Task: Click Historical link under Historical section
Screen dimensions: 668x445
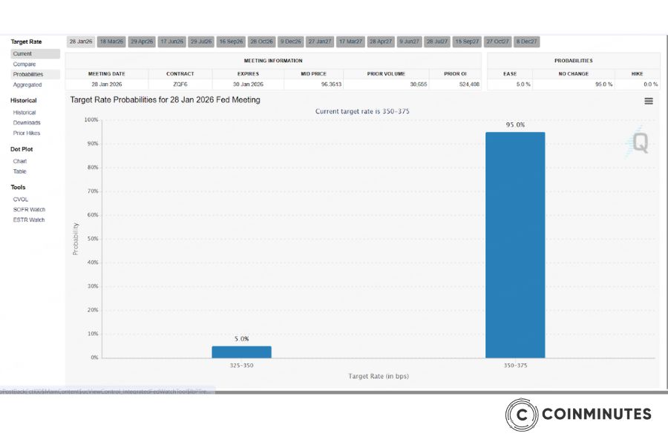Action: pos(24,113)
